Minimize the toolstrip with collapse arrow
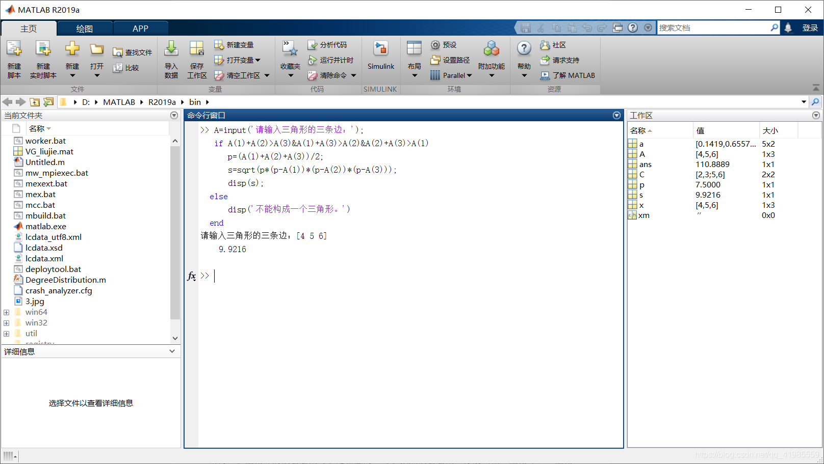The height and width of the screenshot is (464, 824). click(x=816, y=88)
